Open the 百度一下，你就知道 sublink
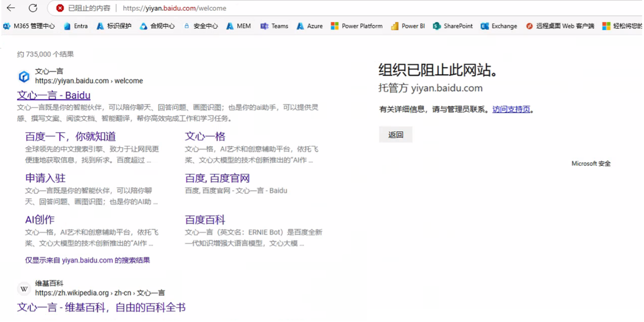Viewport: 644px width, 322px height. (71, 136)
